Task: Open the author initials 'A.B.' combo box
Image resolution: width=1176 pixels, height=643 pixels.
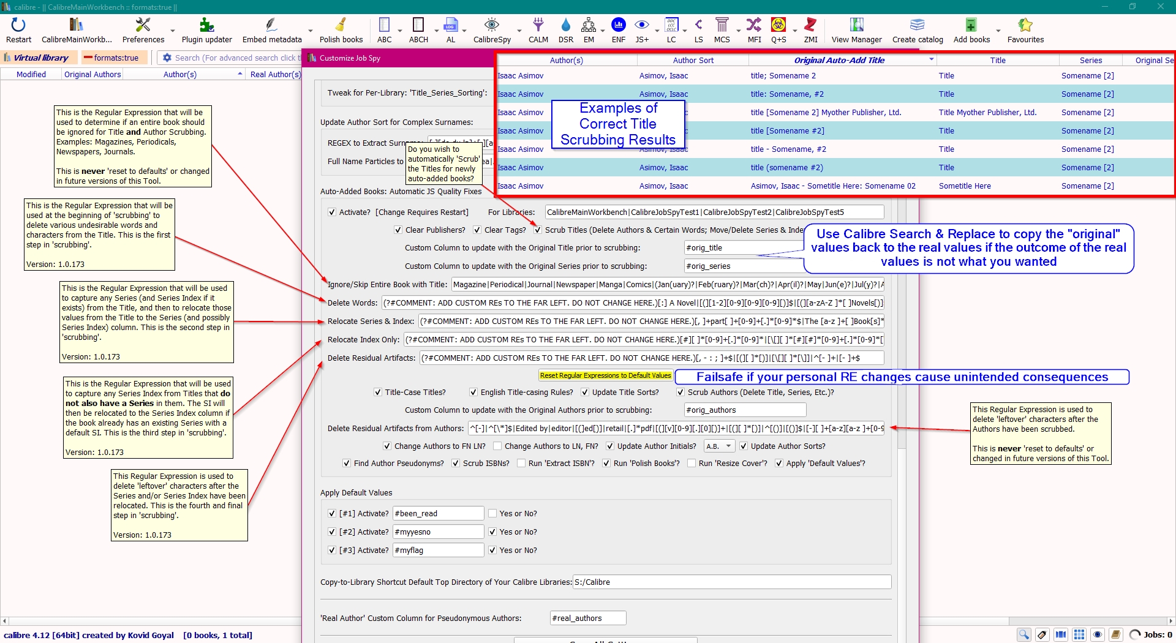Action: (x=719, y=446)
